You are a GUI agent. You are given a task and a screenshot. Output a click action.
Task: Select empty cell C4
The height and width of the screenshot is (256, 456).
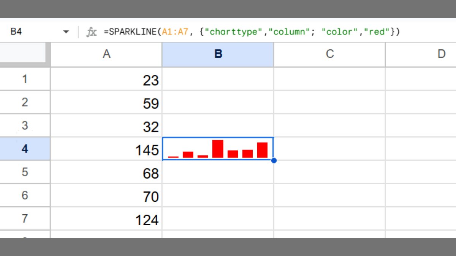pos(329,149)
